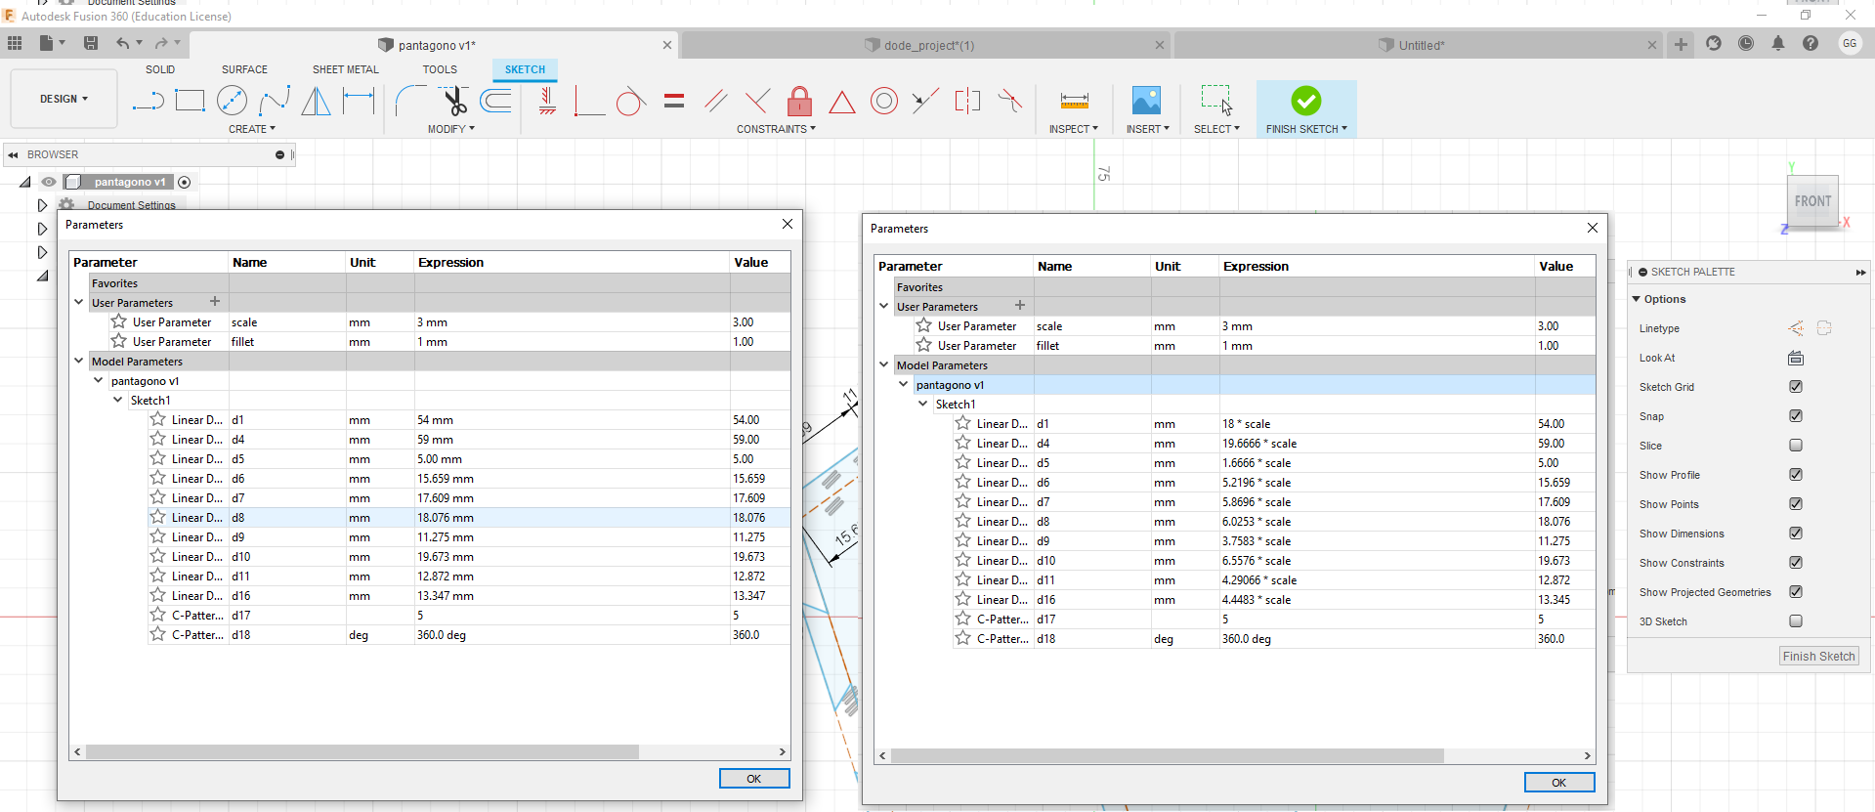Image resolution: width=1875 pixels, height=812 pixels.
Task: Select the Line sketch tool
Action: (148, 101)
